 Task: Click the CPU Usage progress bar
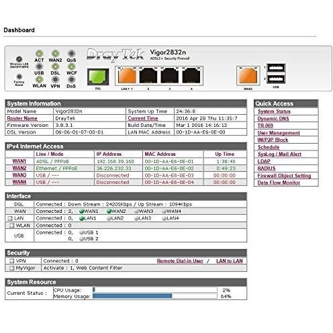point(155,289)
